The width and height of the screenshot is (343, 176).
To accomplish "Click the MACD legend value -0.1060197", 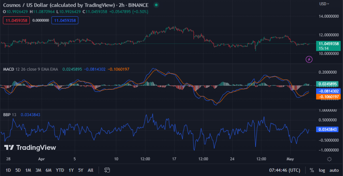I will tap(118, 69).
